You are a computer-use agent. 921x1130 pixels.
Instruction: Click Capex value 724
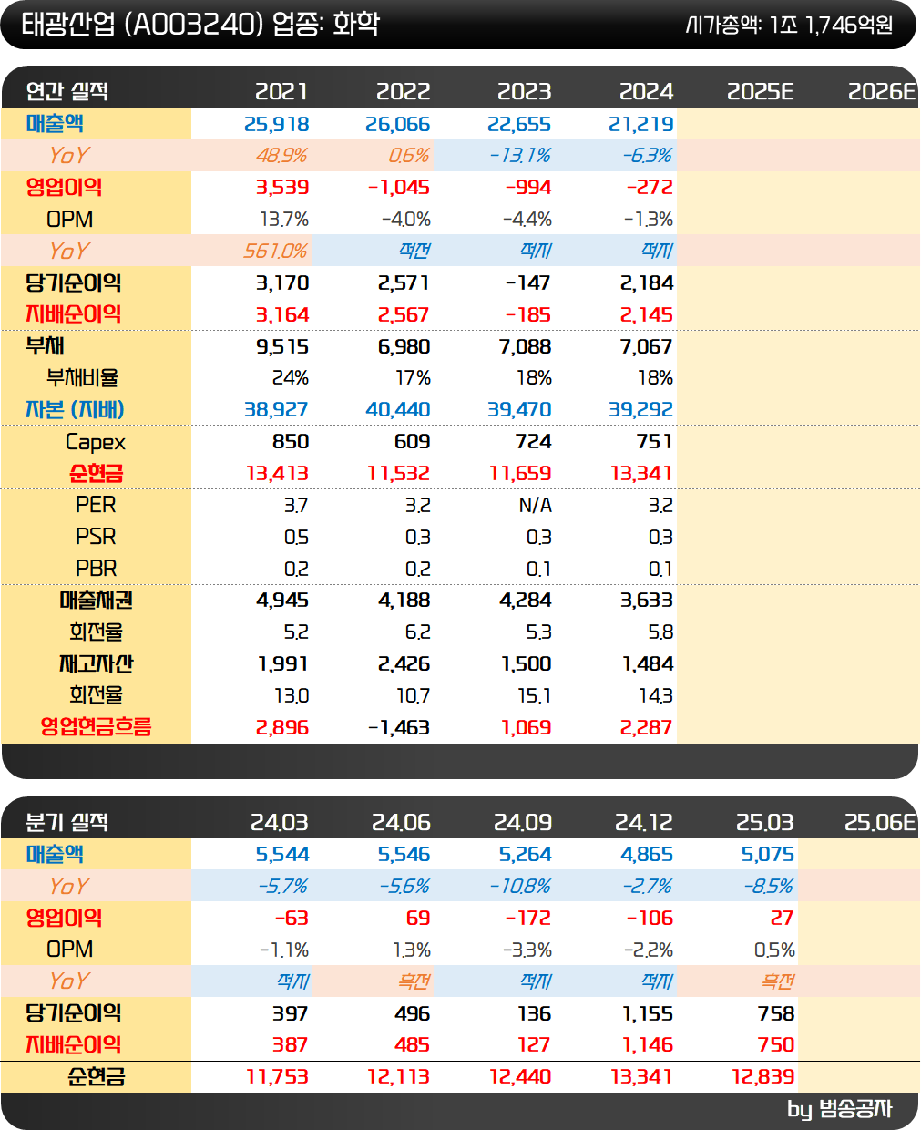pos(534,442)
